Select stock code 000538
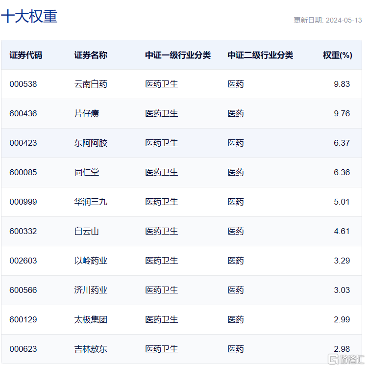This screenshot has width=368, height=368. click(x=23, y=84)
